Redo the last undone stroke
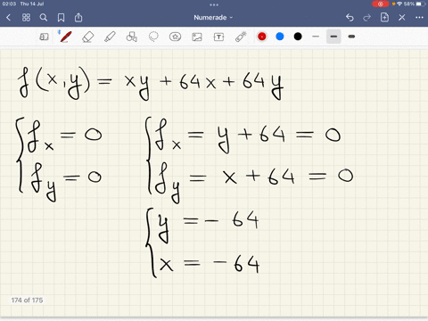This screenshot has height=321, width=428. coord(367,18)
